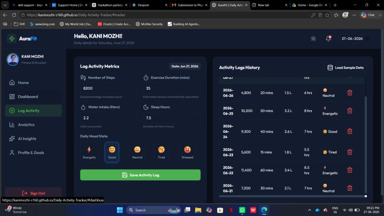Viewport: 384px width, 216px height.
Task: Click the activity history horizontal scrollbar
Action: click(293, 196)
